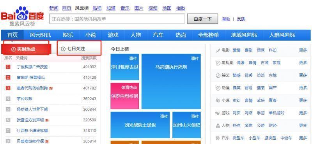Go to 音乐 in top links
This screenshot has height=144, width=312.
click(x=125, y=8)
